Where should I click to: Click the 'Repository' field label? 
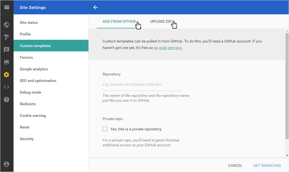(x=111, y=74)
